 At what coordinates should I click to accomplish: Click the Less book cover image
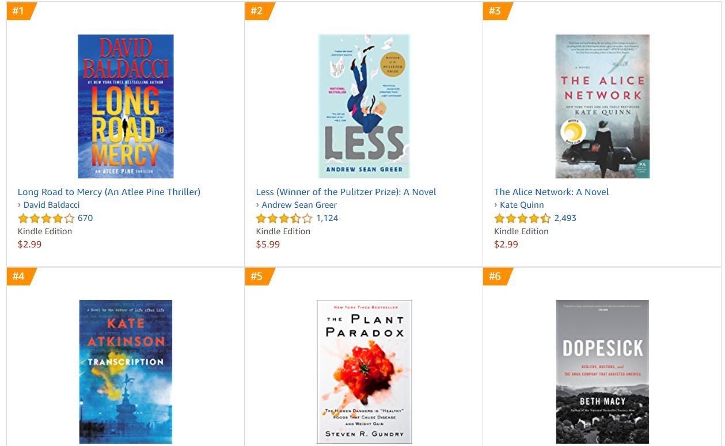[364, 106]
